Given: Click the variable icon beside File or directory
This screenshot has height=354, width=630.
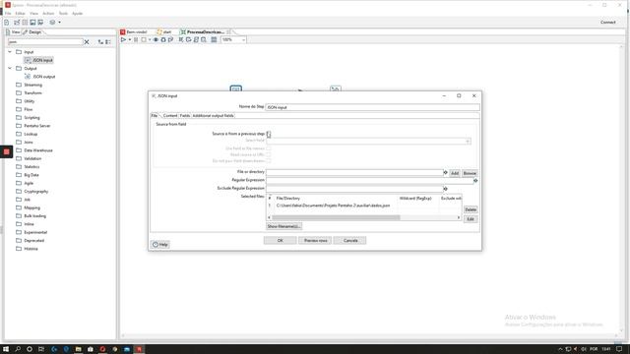Looking at the screenshot, I should coord(445,173).
